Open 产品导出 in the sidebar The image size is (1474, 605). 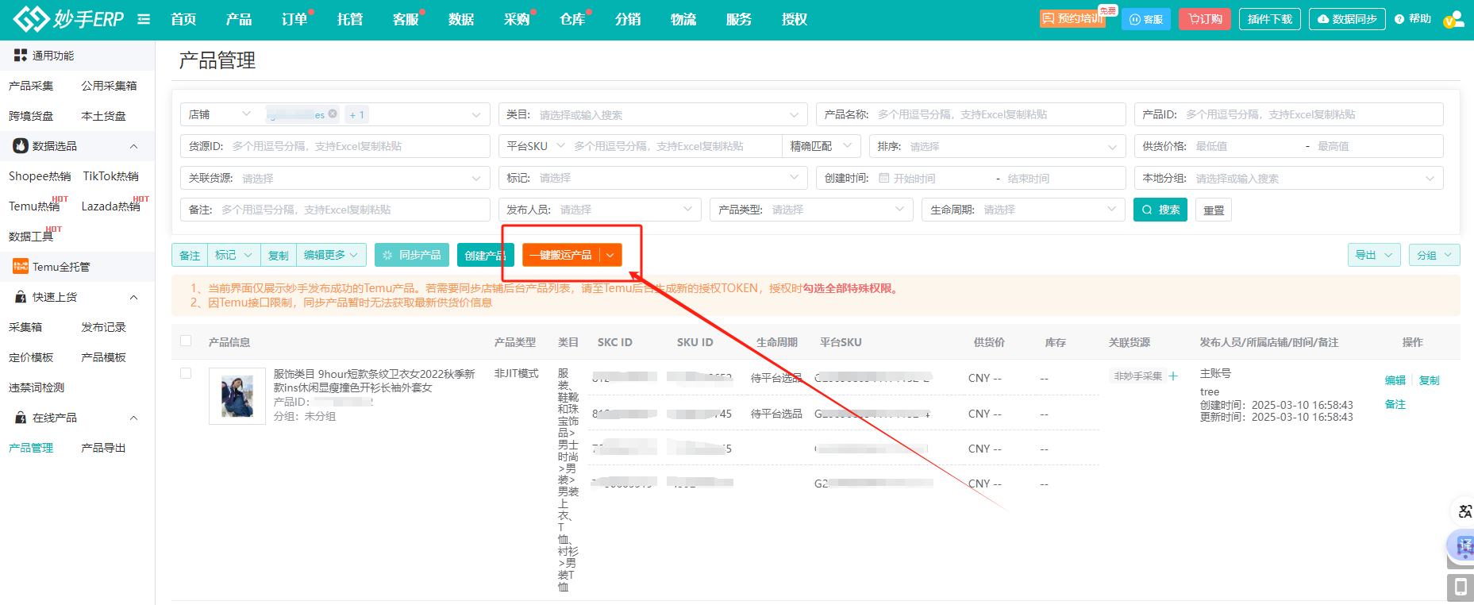point(103,448)
